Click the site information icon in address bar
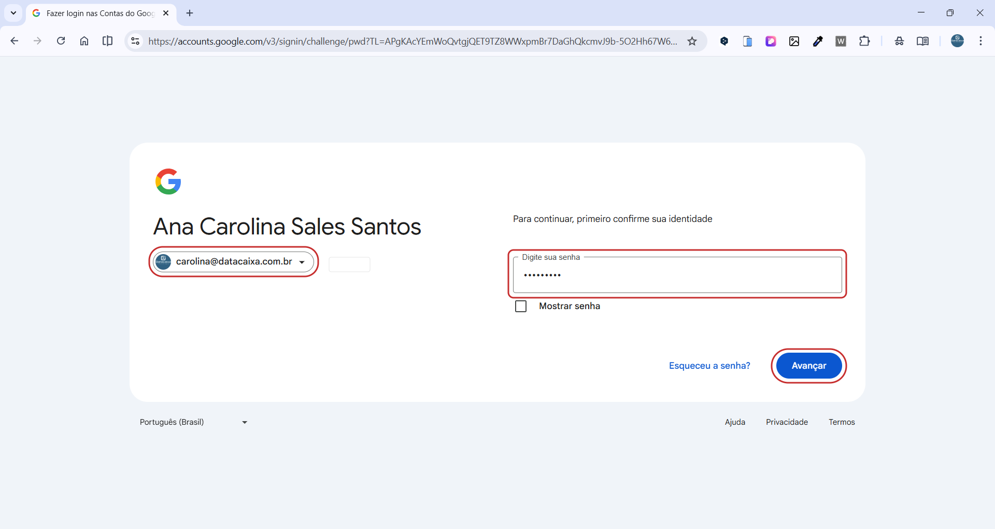This screenshot has width=995, height=529. (x=135, y=41)
